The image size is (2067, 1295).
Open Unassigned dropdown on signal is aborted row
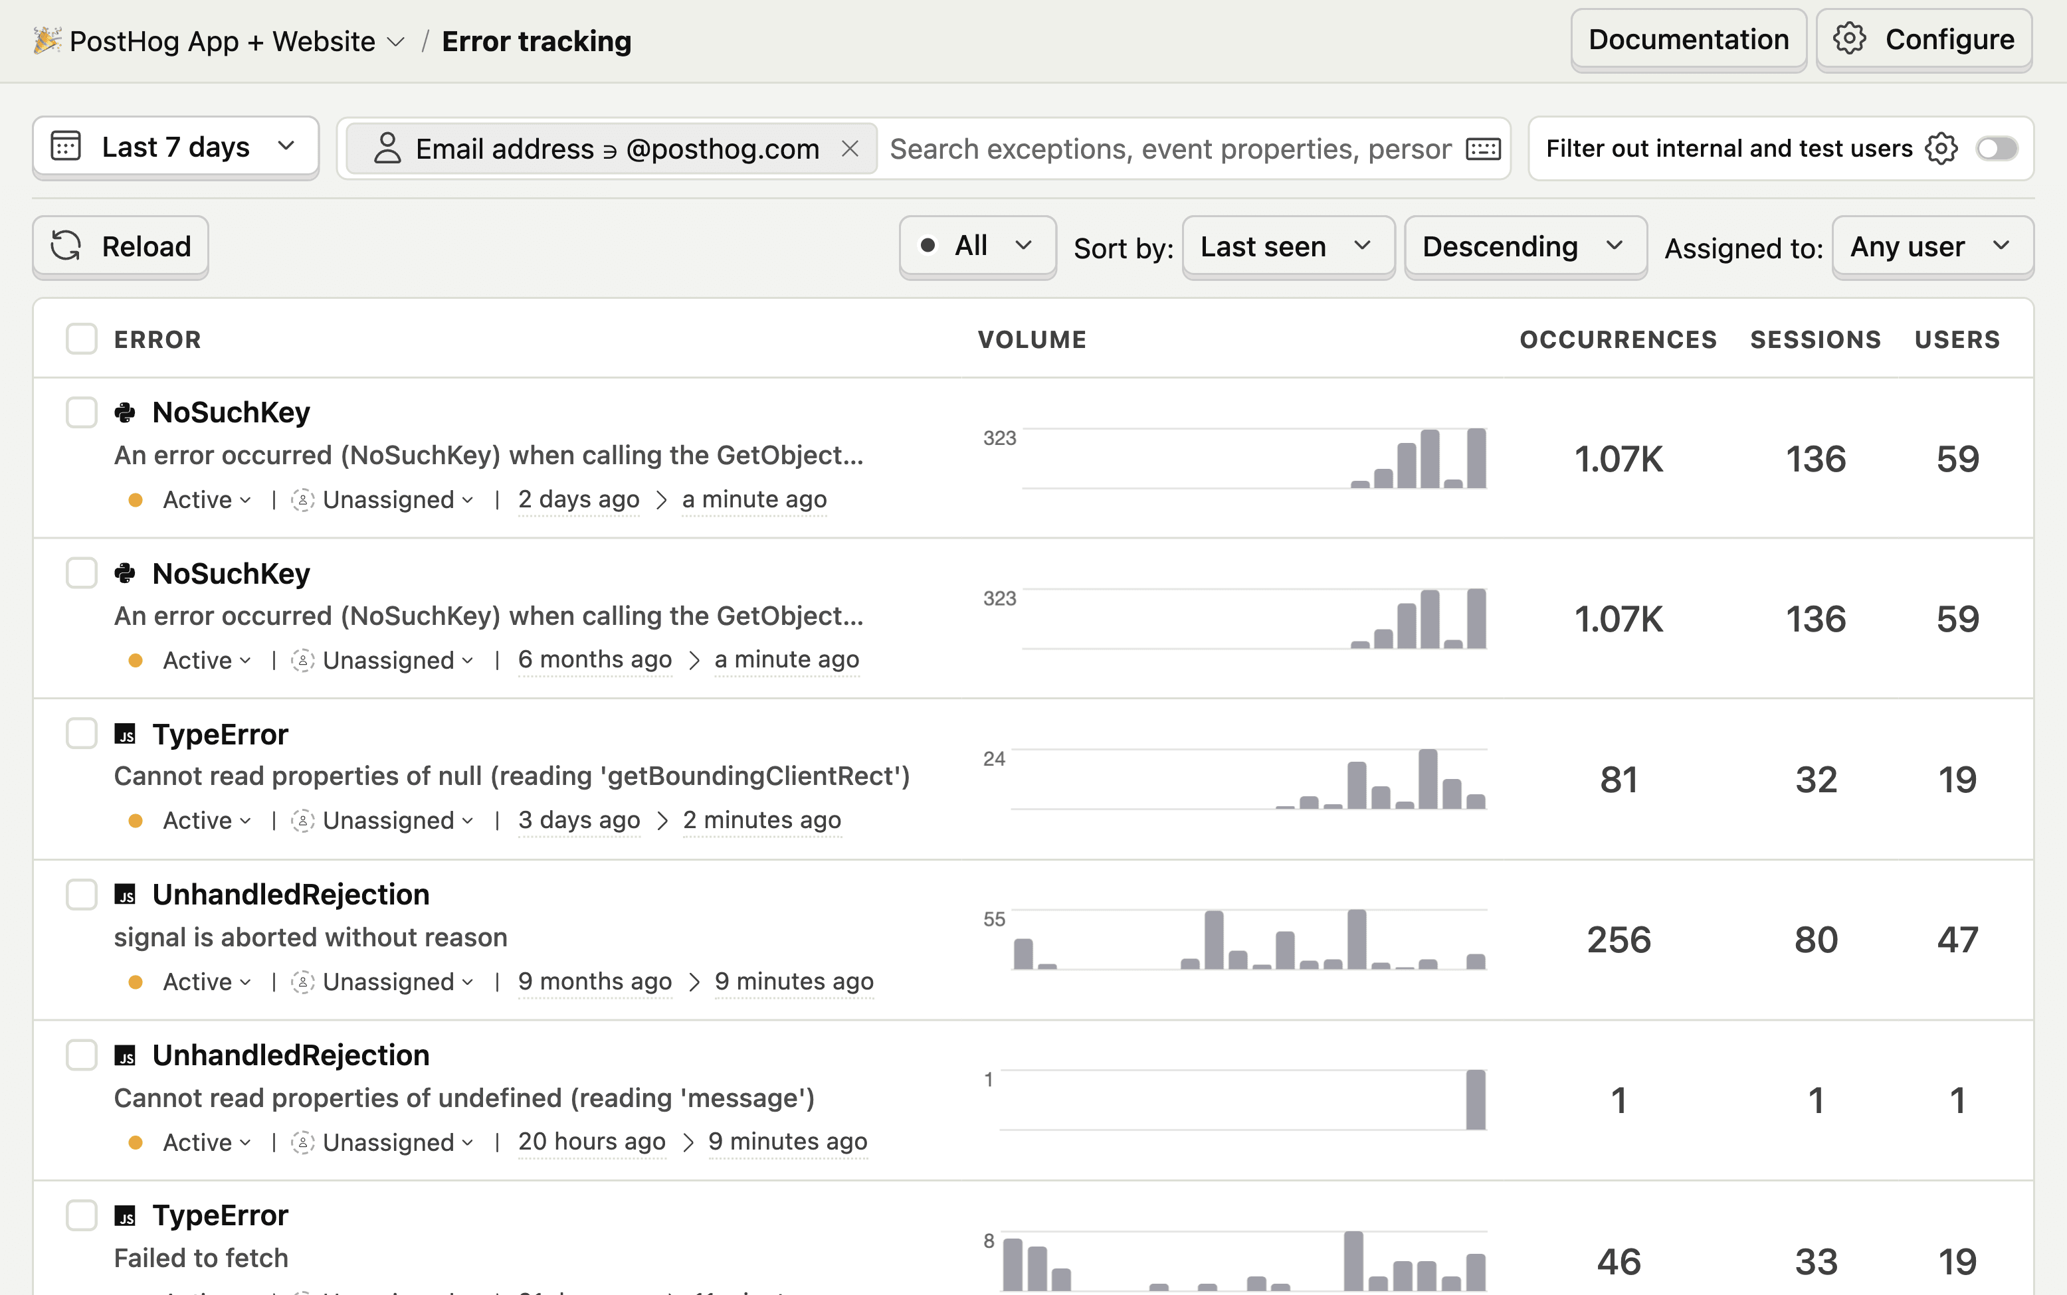(383, 982)
